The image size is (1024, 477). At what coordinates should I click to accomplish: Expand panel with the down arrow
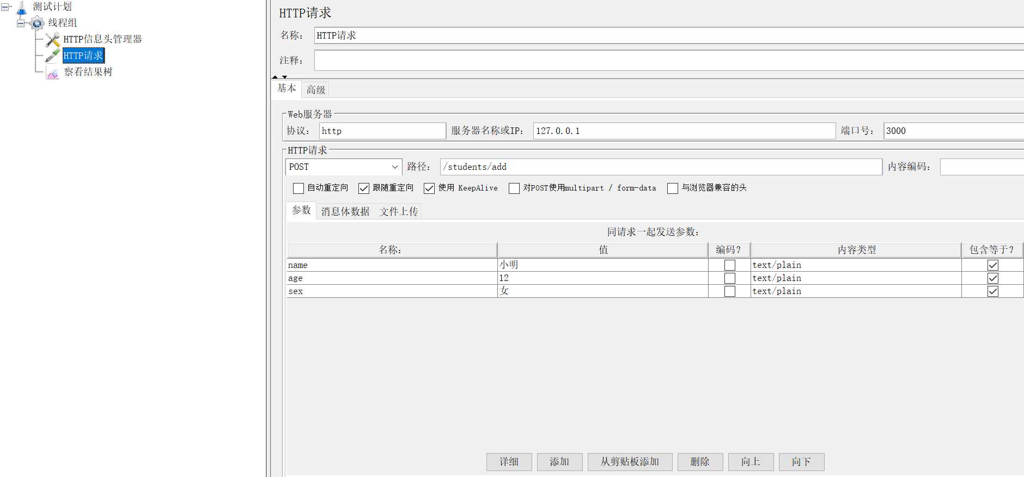(x=284, y=77)
